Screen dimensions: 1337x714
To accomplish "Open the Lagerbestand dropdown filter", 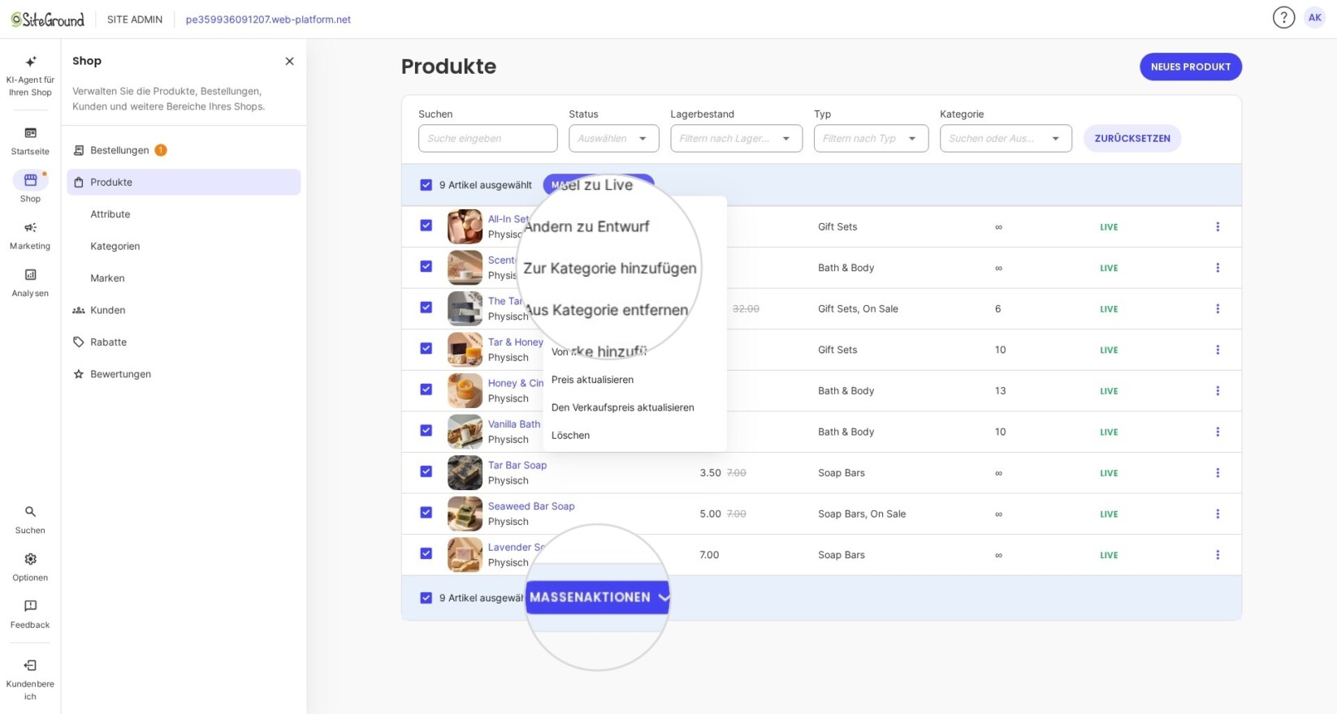I will pyautogui.click(x=736, y=139).
